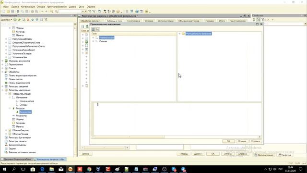The width and height of the screenshot is (307, 173).
Task: Open File Explorer from taskbar
Action: coord(51,169)
